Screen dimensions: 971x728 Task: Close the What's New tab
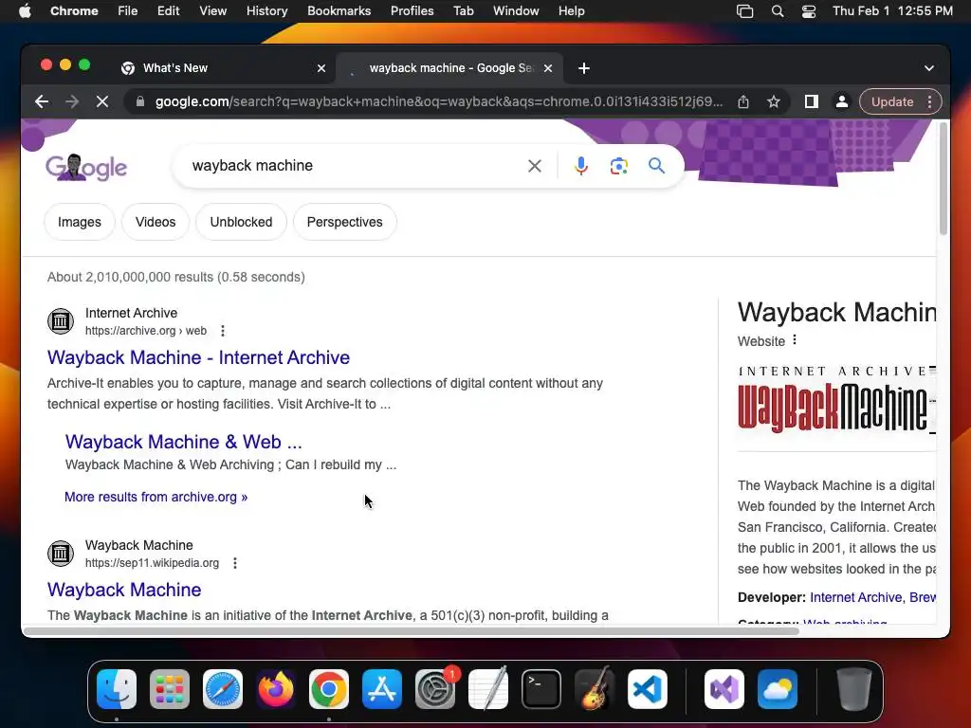coord(321,68)
